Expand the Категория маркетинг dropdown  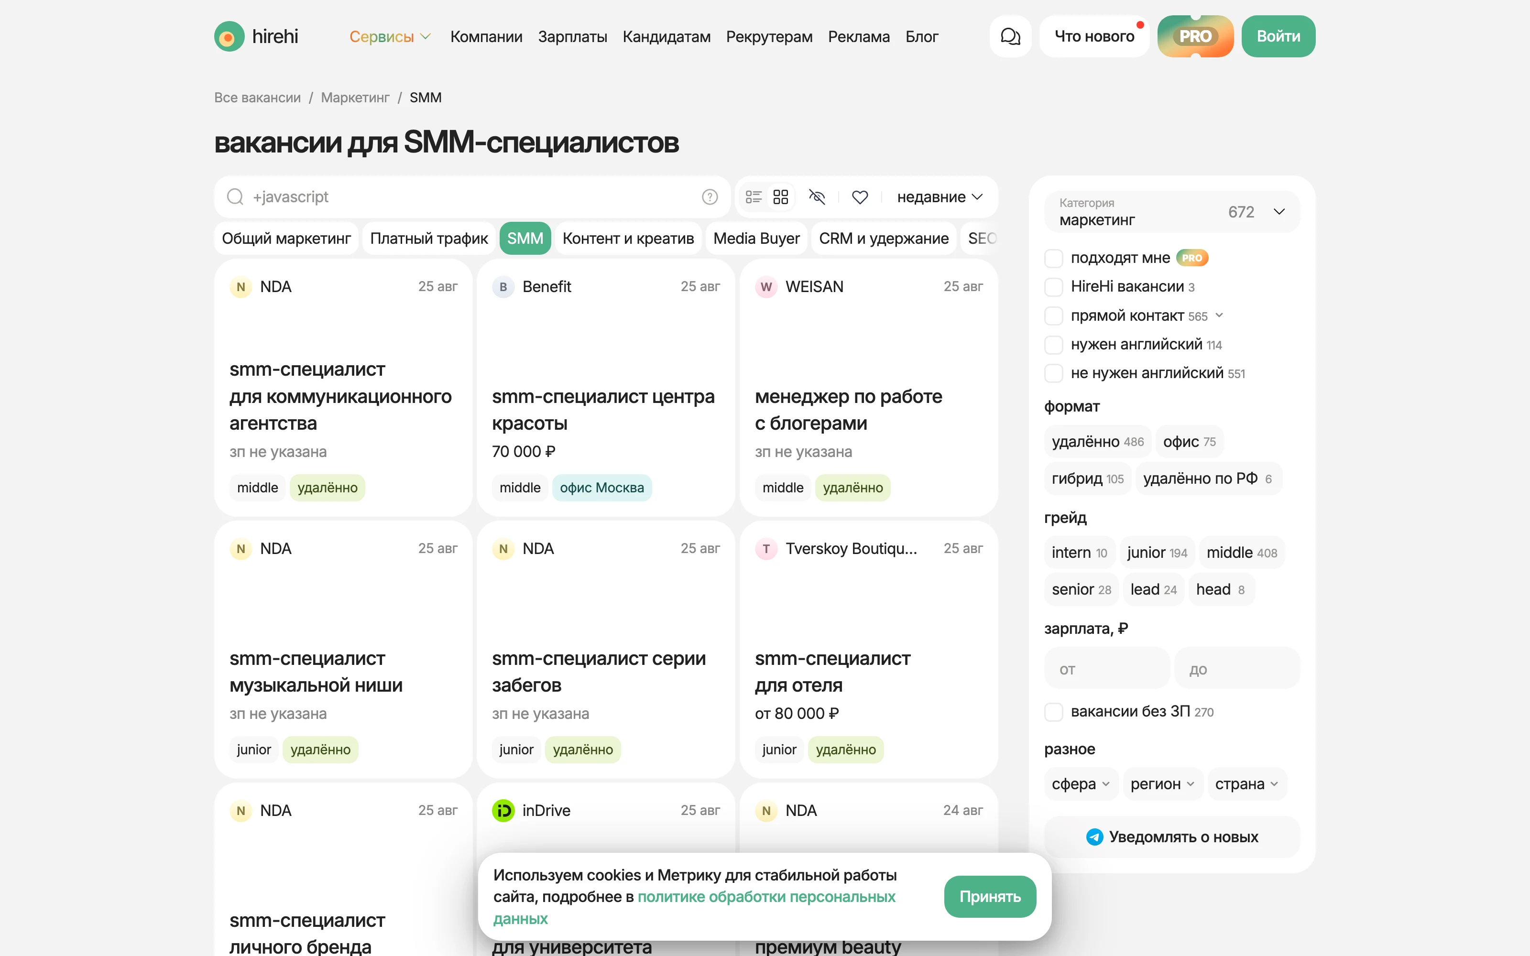coord(1171,212)
